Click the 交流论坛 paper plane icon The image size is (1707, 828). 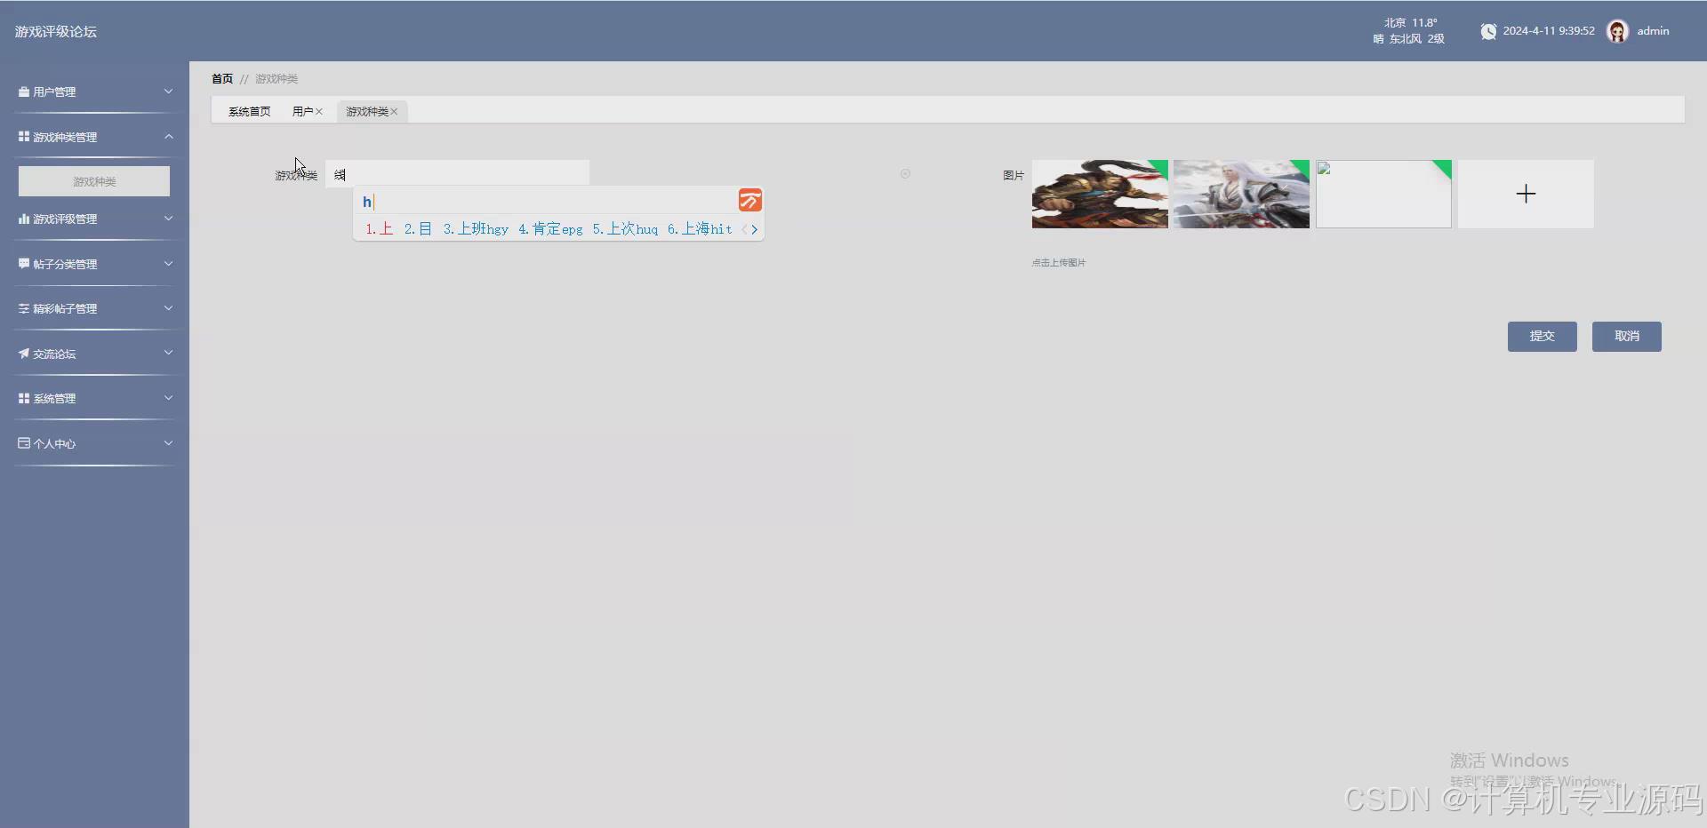pos(24,354)
